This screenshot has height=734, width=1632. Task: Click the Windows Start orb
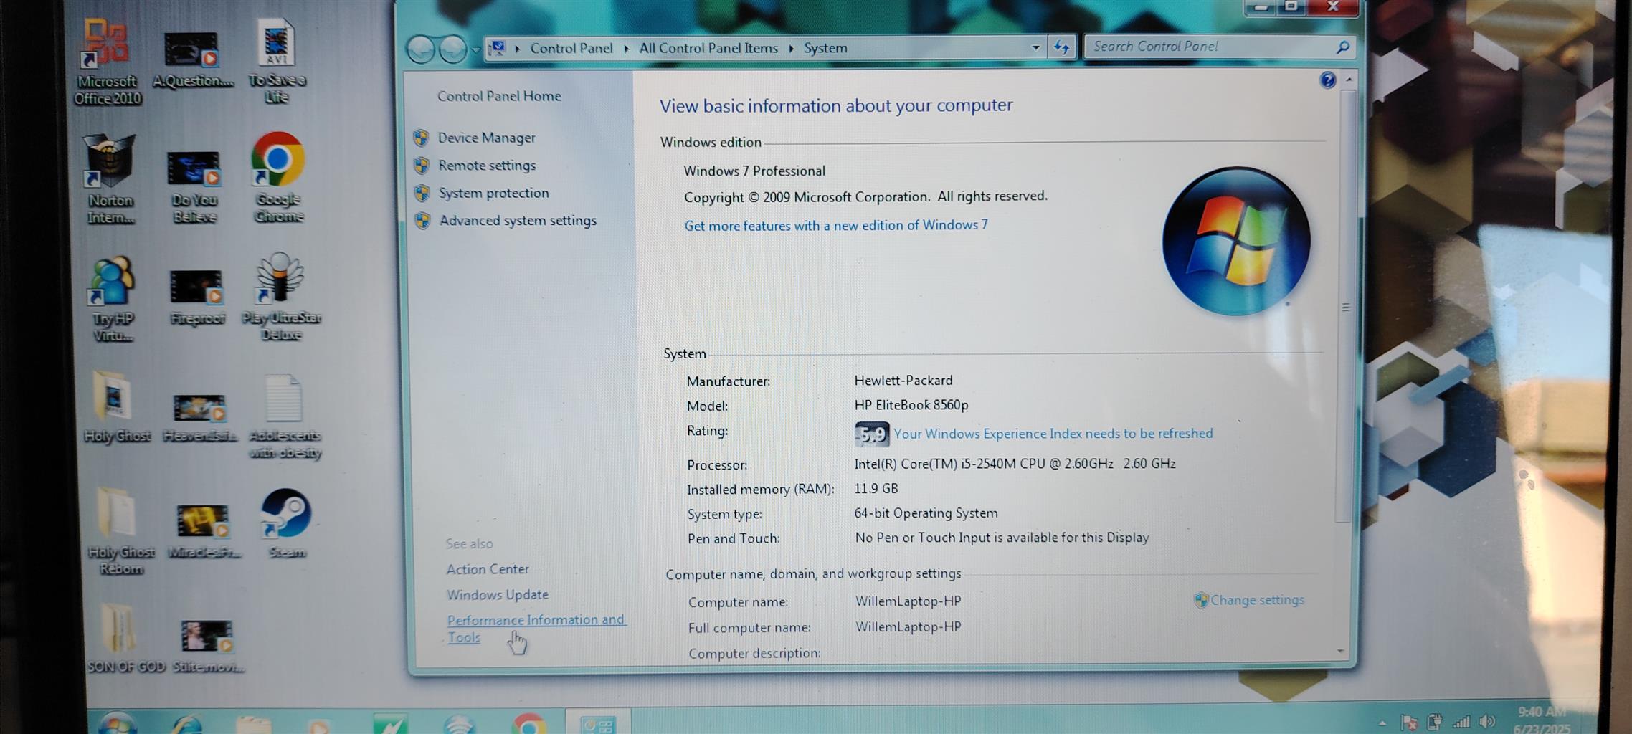pyautogui.click(x=117, y=723)
